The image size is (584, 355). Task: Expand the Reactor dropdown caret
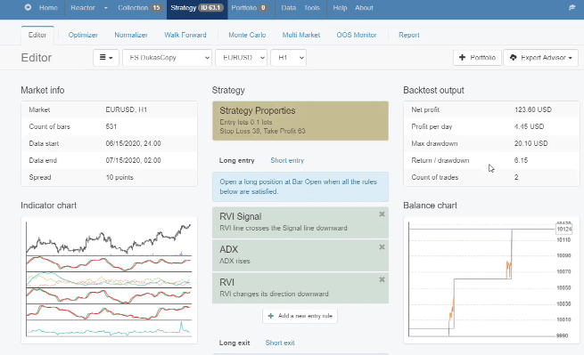[106, 8]
